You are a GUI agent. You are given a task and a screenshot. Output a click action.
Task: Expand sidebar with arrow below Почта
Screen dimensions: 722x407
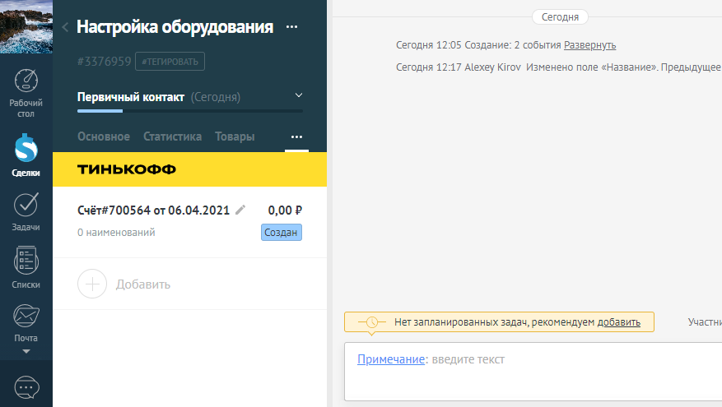click(26, 351)
